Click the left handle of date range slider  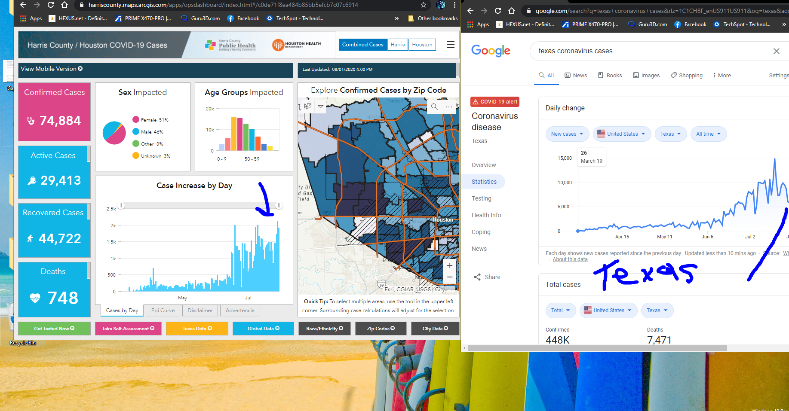pyautogui.click(x=121, y=205)
